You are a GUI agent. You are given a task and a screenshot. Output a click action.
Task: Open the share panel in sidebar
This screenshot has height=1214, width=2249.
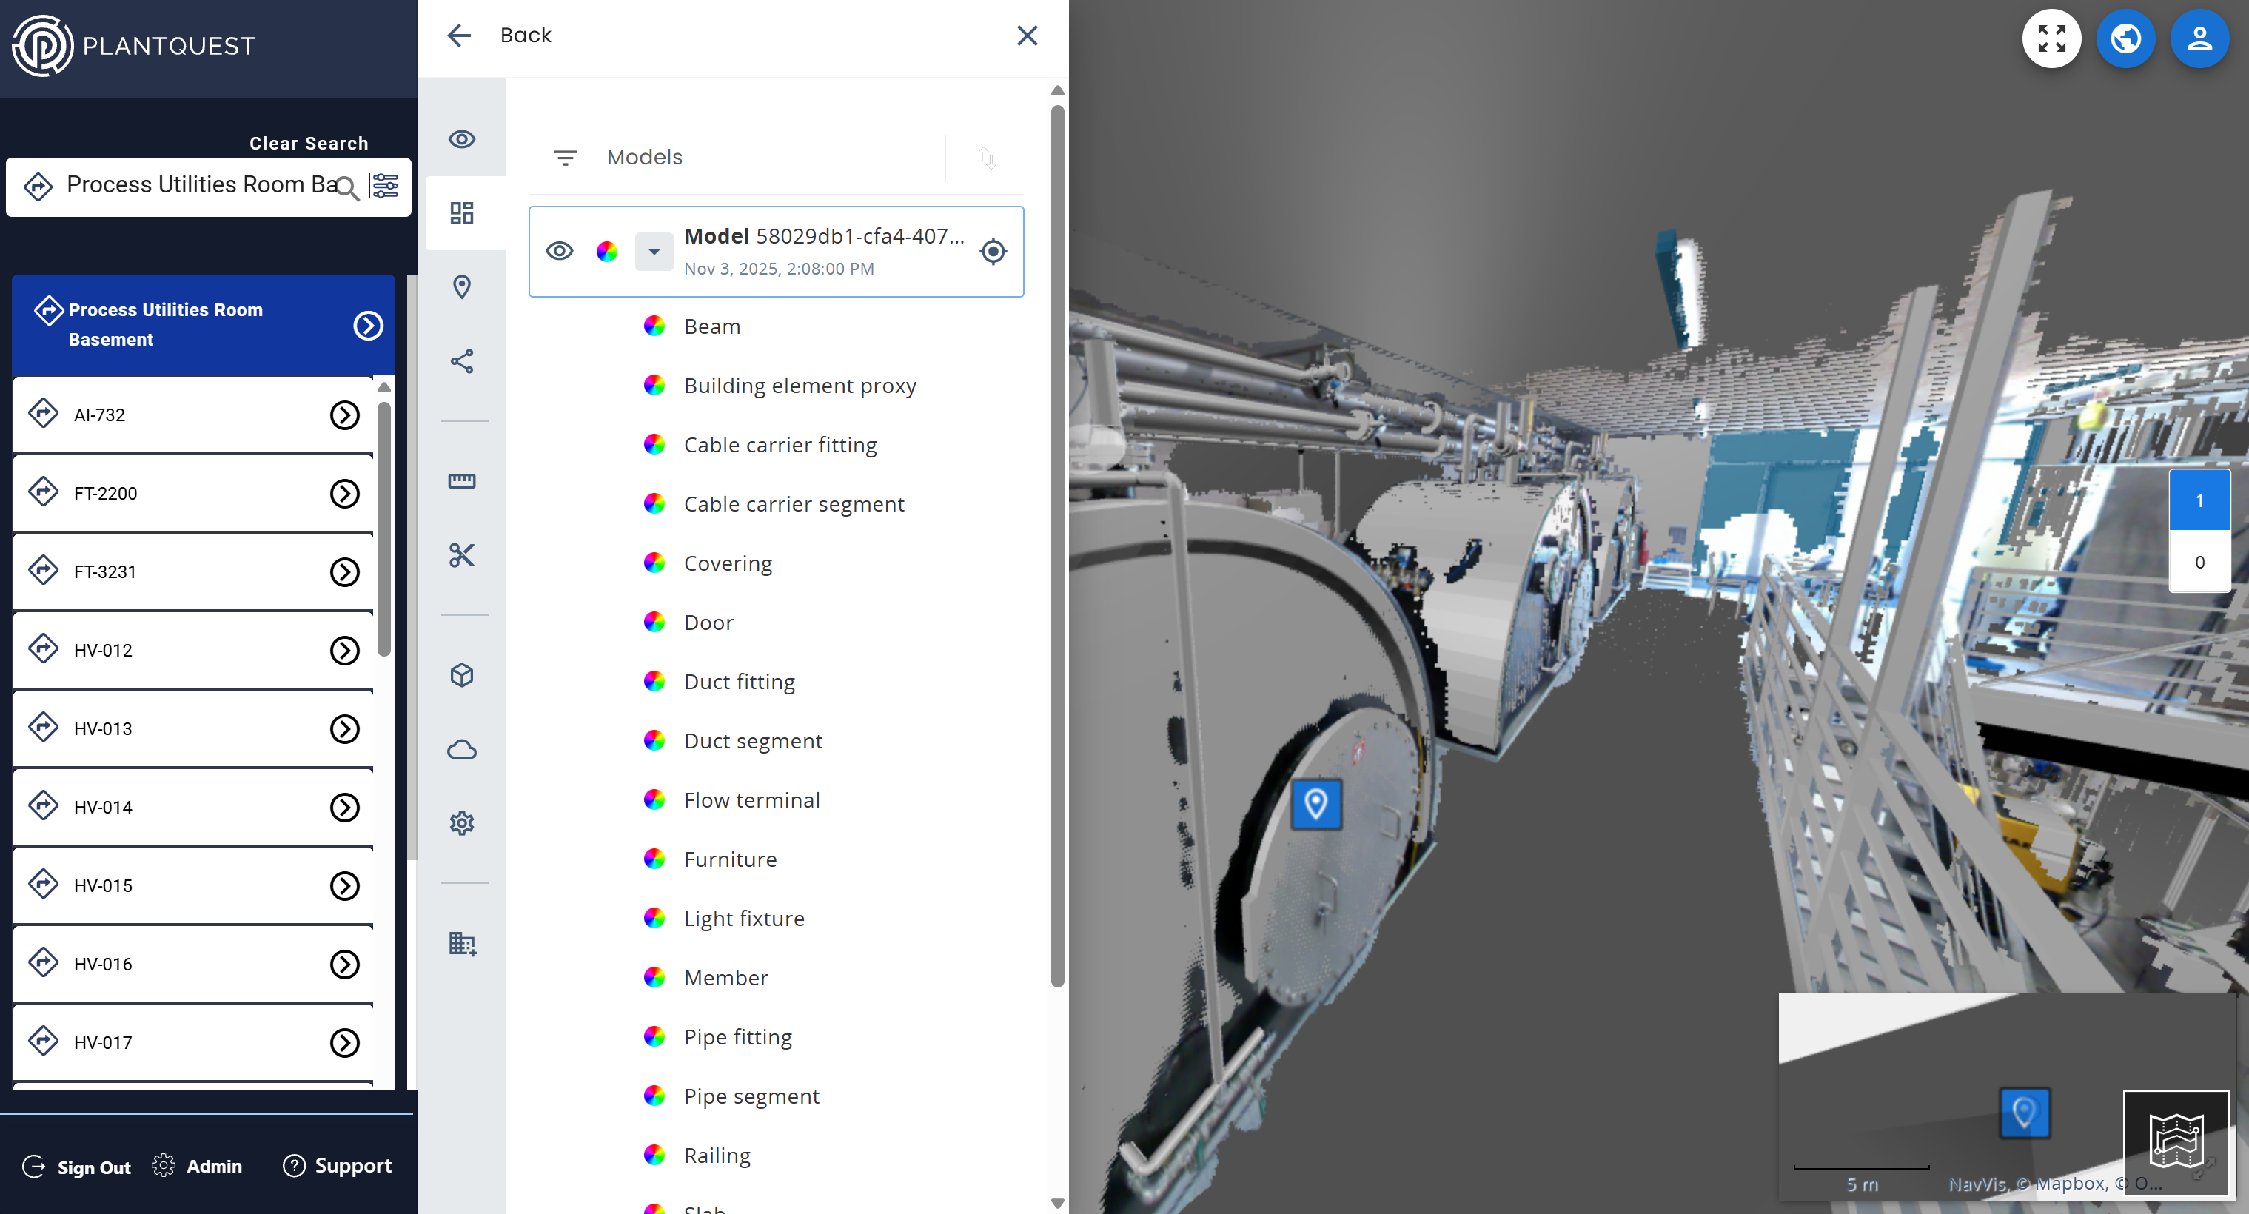click(x=461, y=361)
